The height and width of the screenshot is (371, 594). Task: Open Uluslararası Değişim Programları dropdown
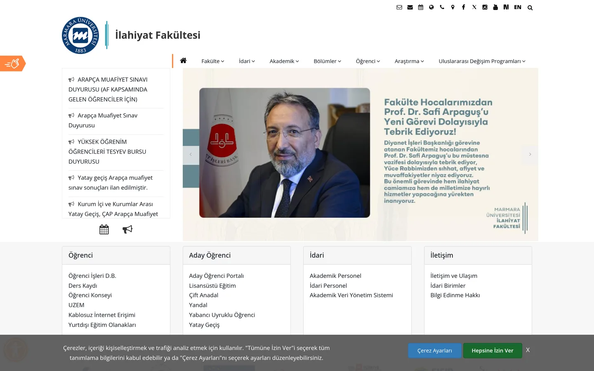(482, 61)
